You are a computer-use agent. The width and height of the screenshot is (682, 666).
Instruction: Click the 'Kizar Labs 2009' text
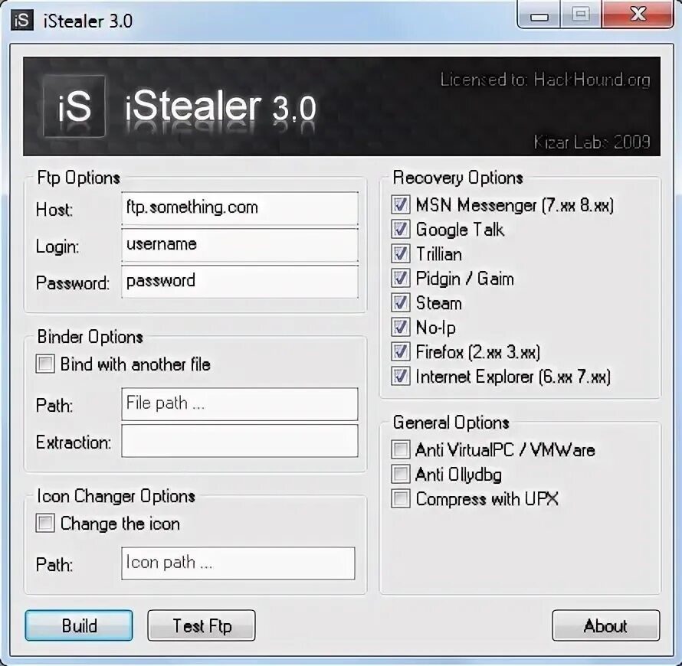592,142
